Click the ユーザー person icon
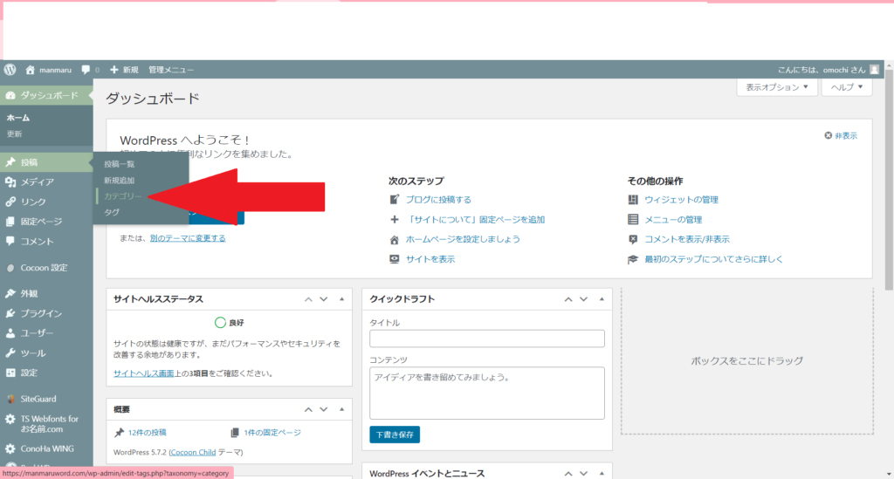The height and width of the screenshot is (479, 894). (x=10, y=333)
